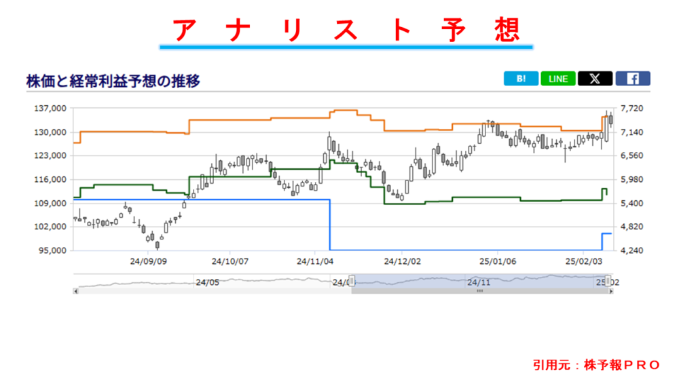Screen dimensions: 679x382
Task: Click the scrollbar right arrow
Action: point(611,291)
